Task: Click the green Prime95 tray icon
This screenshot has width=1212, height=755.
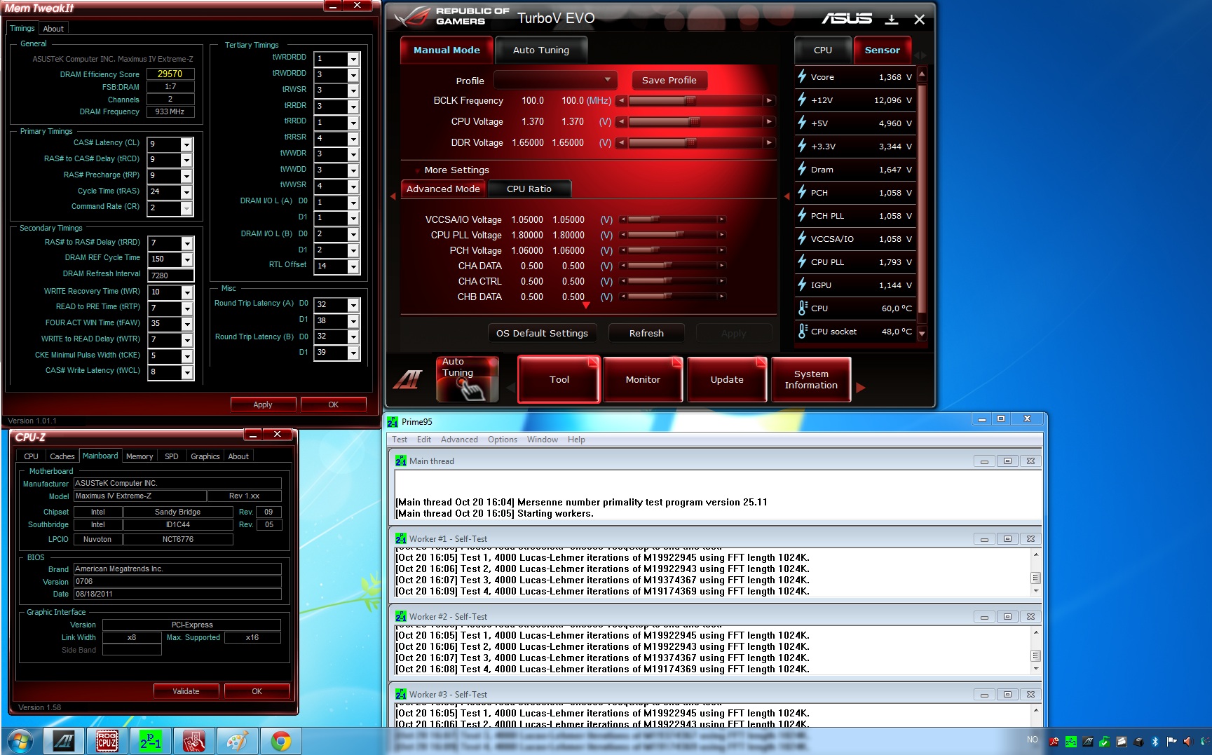Action: 1070,742
